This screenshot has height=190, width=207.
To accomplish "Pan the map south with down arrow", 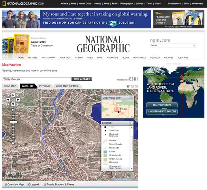I will pyautogui.click(x=13, y=104).
